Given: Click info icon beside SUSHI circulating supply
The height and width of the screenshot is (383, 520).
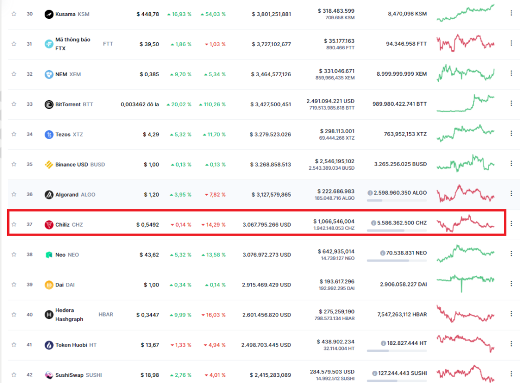Looking at the screenshot, I should pos(374,373).
